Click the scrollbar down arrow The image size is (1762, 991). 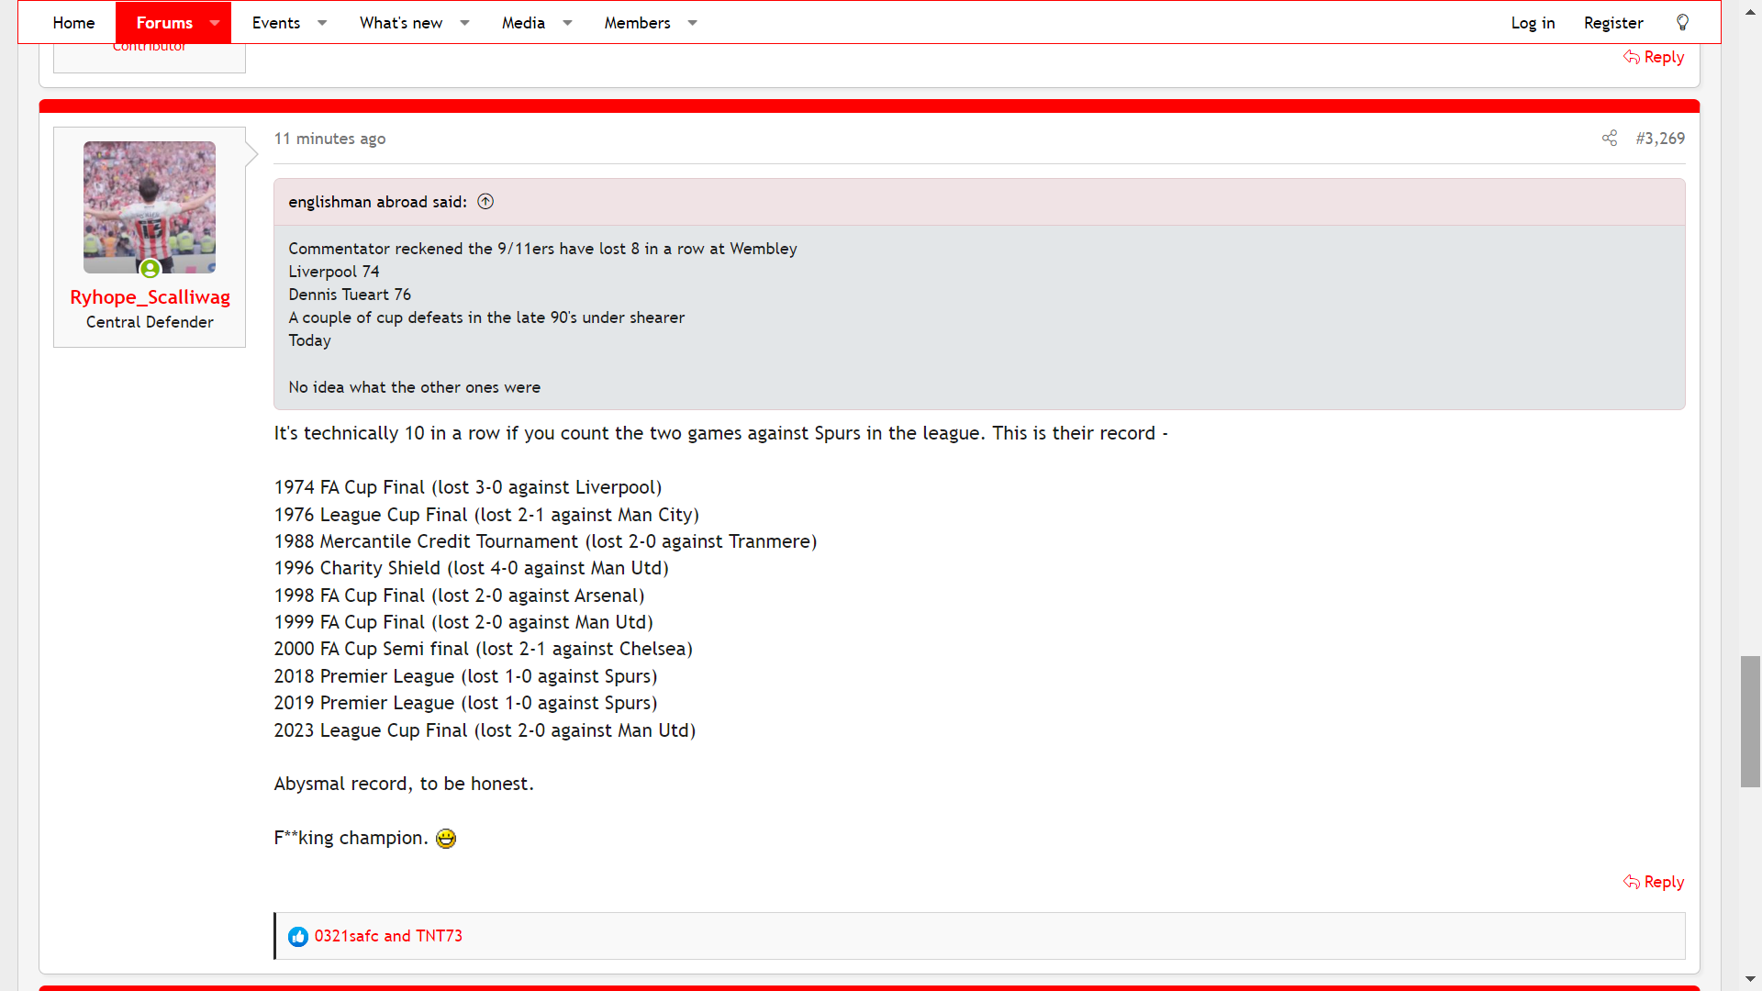[x=1750, y=980]
